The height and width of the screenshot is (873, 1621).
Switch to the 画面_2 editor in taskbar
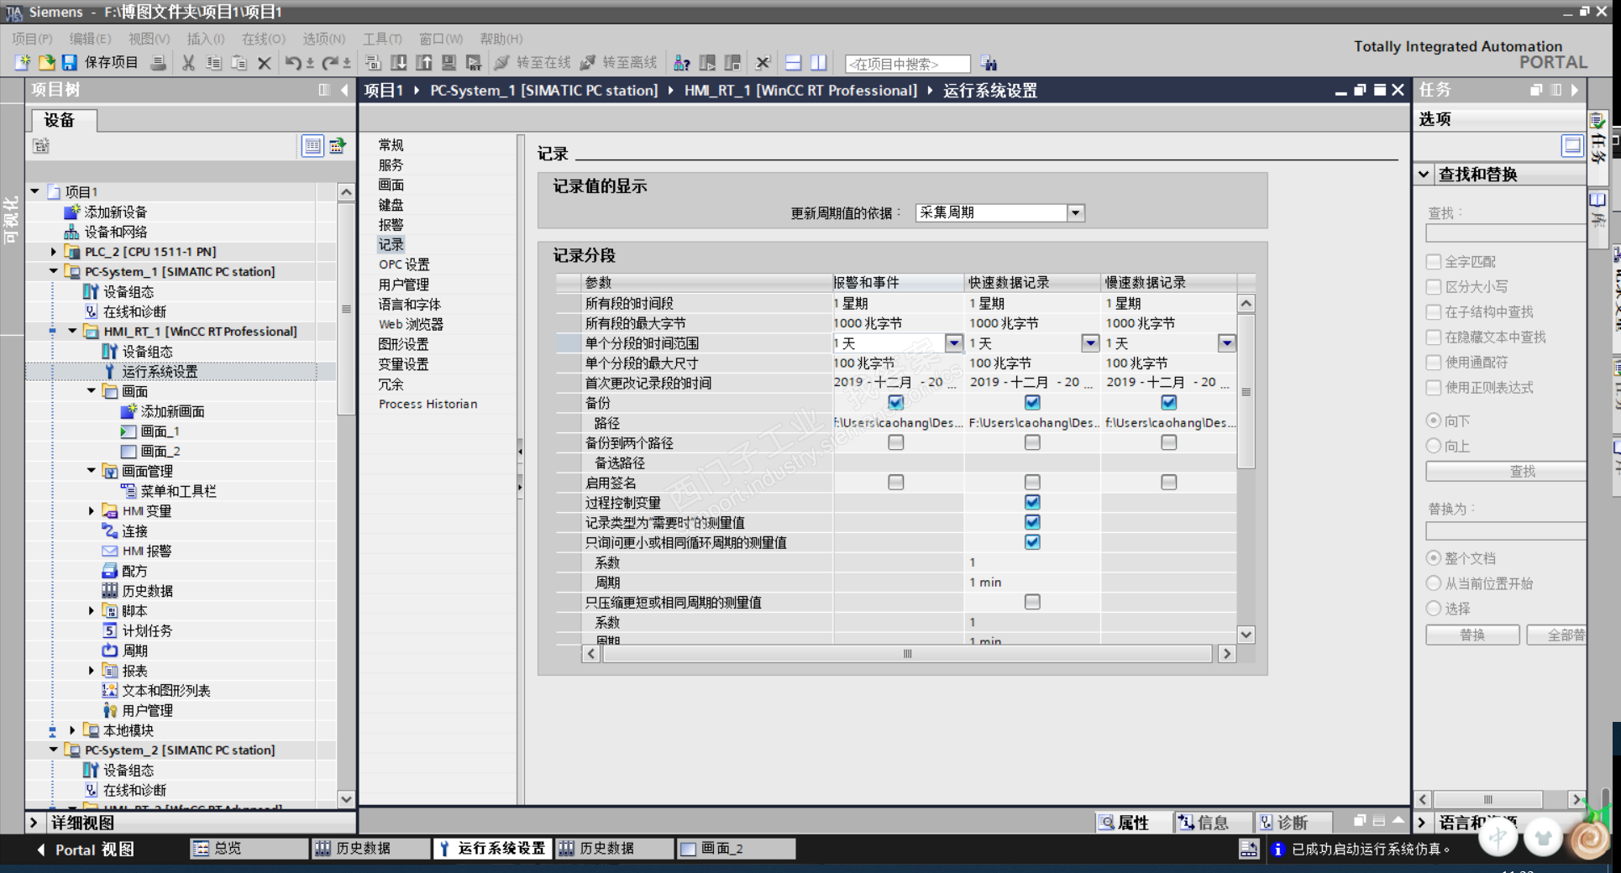[736, 849]
